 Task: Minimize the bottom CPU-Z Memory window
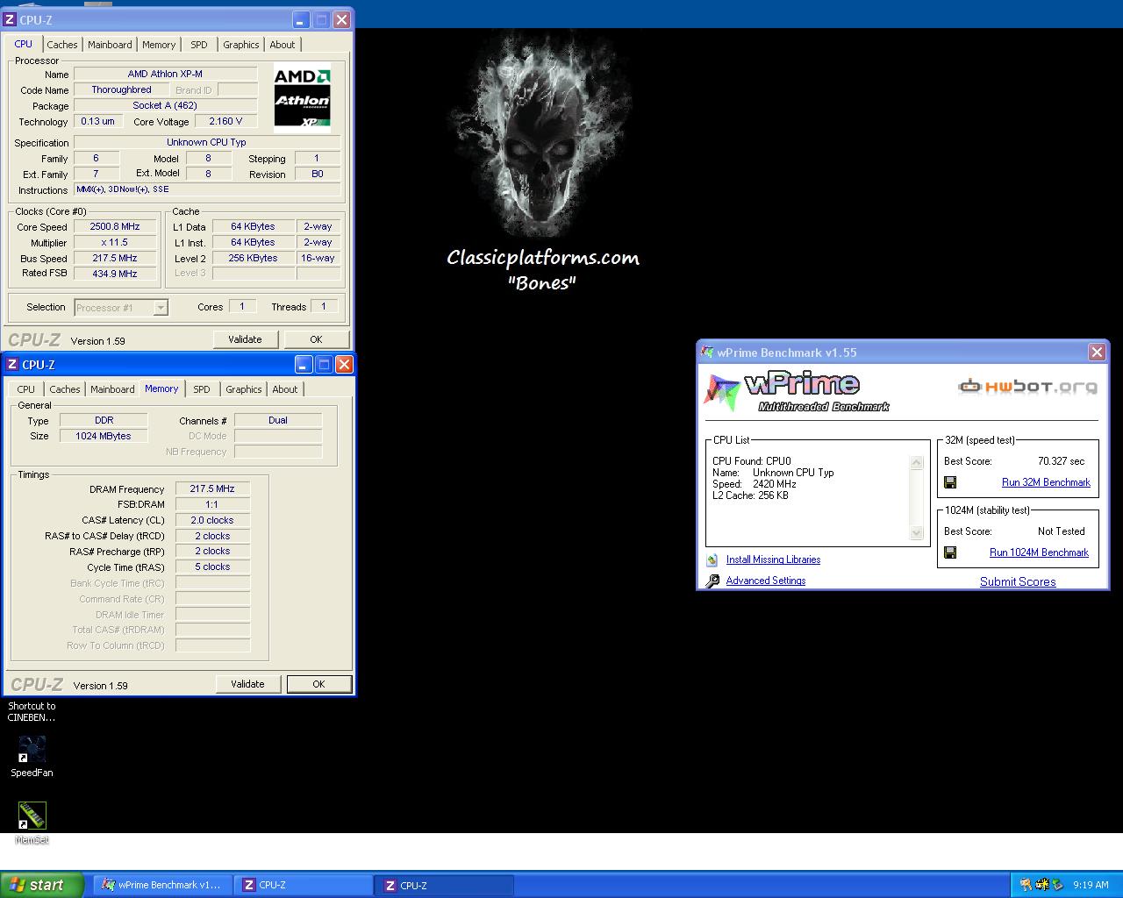304,364
